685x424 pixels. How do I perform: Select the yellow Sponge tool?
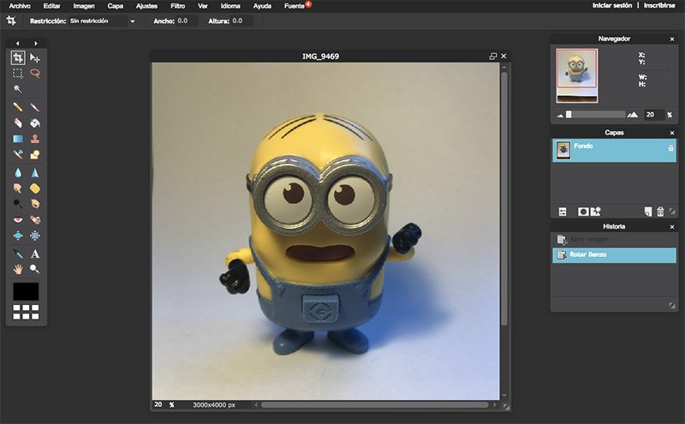[x=35, y=188]
